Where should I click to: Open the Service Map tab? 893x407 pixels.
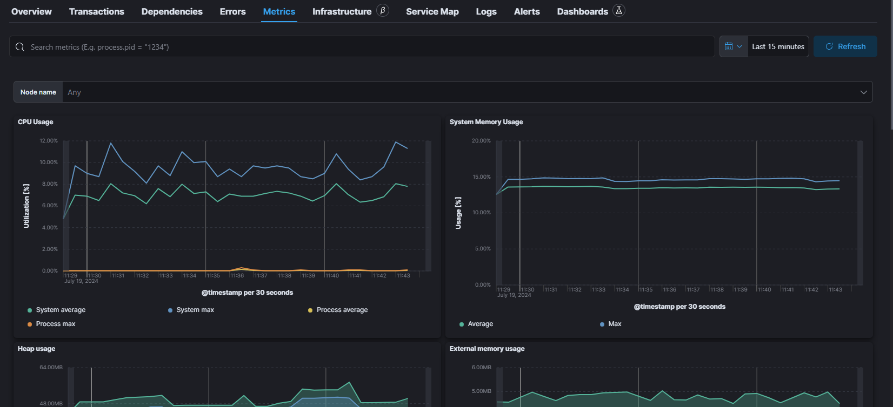pos(432,11)
